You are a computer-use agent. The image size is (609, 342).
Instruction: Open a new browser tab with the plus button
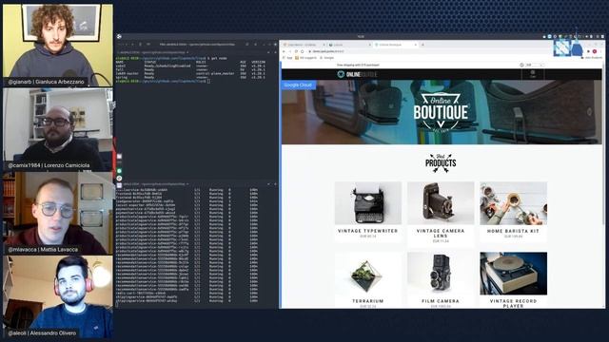tap(422, 45)
